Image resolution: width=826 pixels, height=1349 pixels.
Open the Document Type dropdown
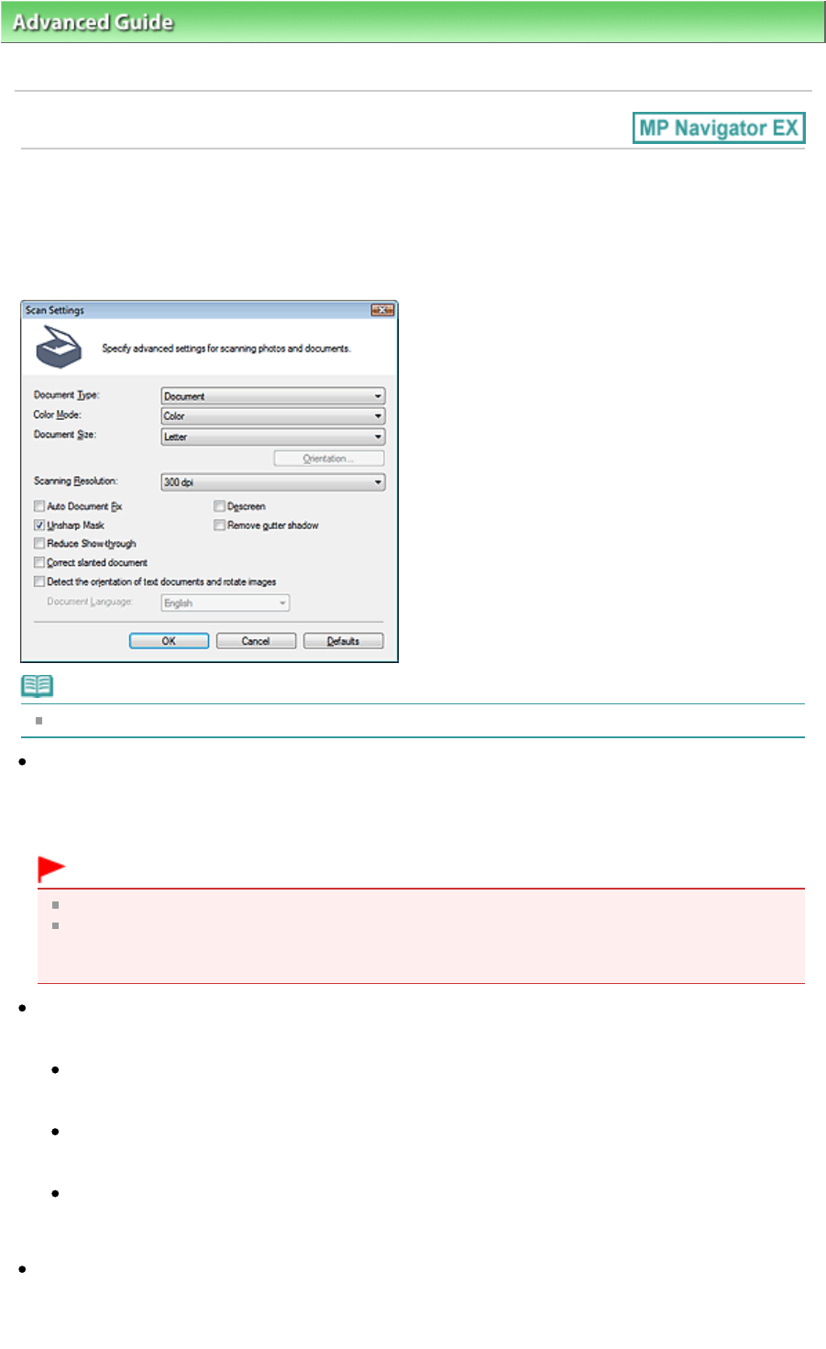click(273, 396)
